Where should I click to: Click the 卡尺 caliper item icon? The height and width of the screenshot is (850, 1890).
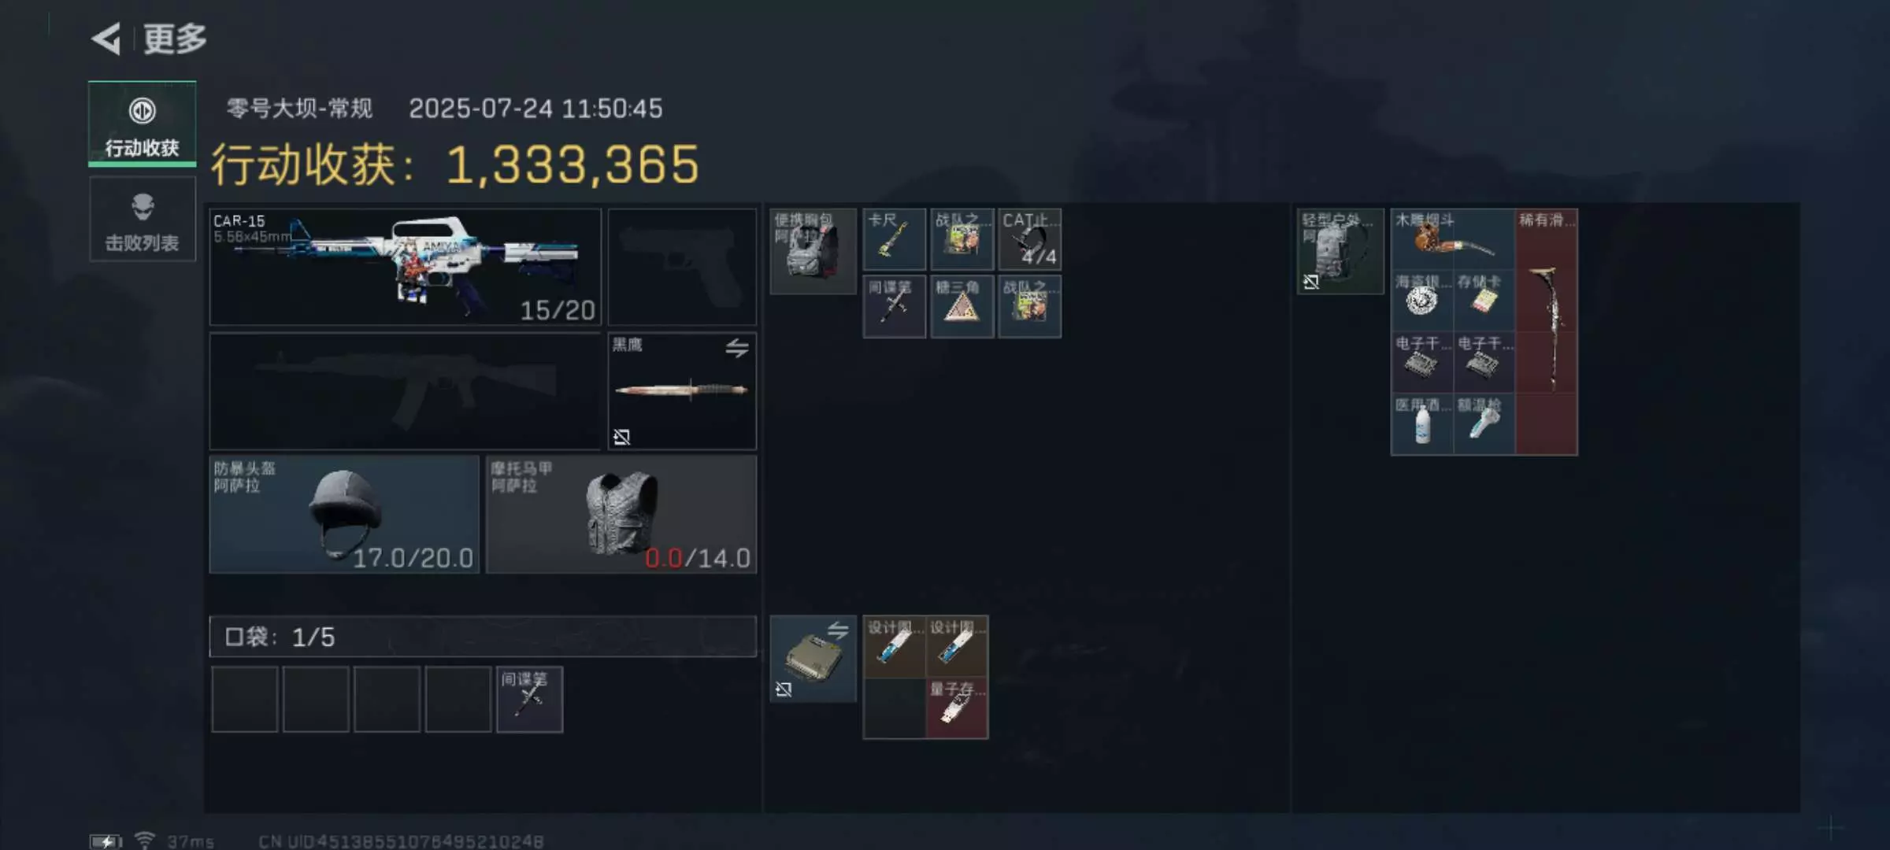(x=894, y=239)
